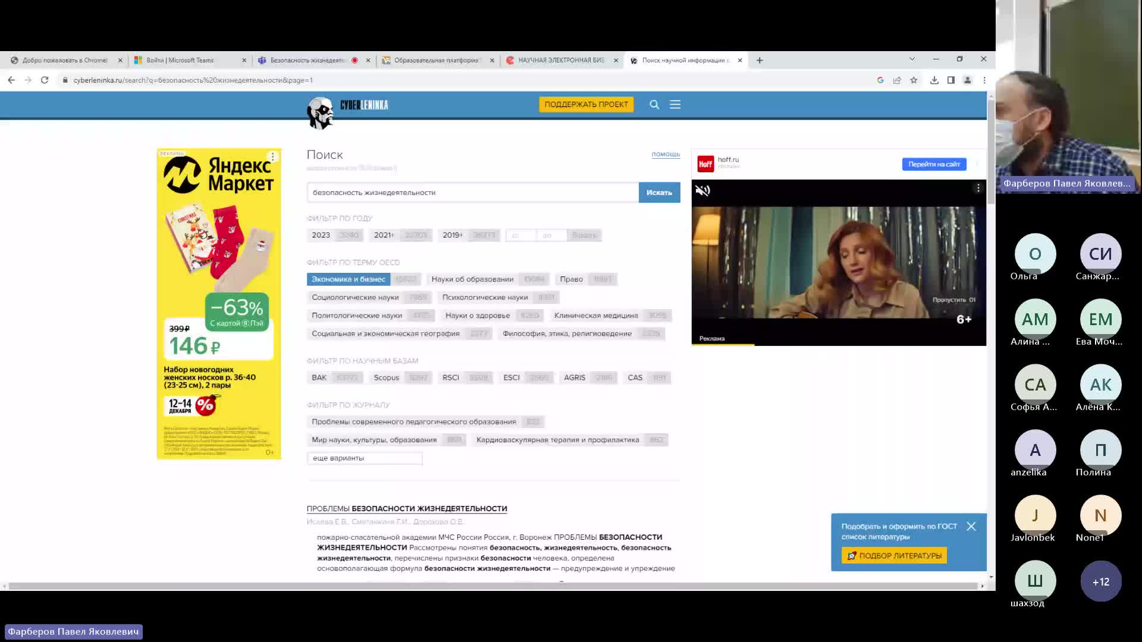Image resolution: width=1142 pixels, height=642 pixels.
Task: Bookmark this page with star icon
Action: [914, 80]
